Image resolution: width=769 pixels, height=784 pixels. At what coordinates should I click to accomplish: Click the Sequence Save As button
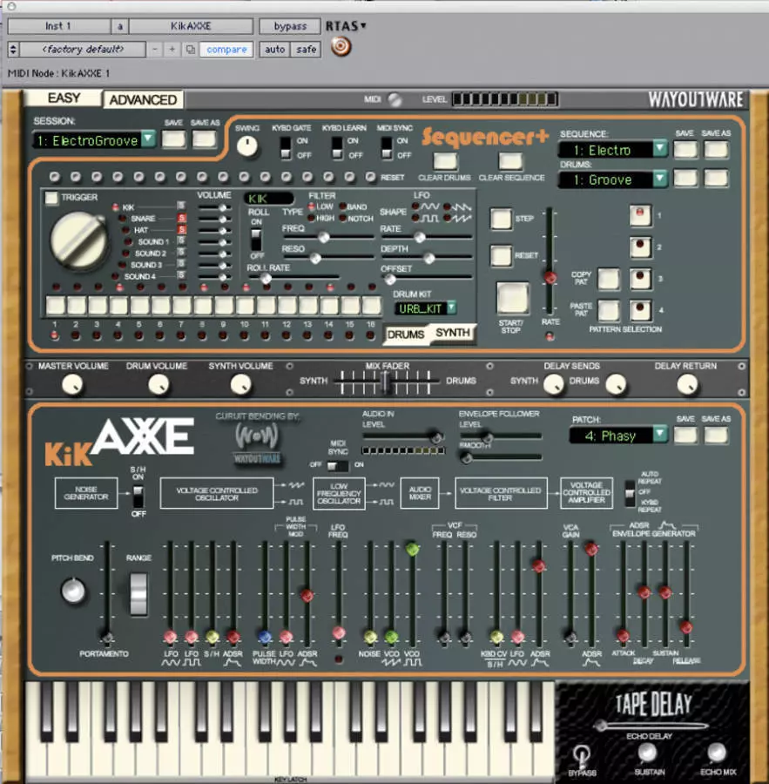[716, 150]
